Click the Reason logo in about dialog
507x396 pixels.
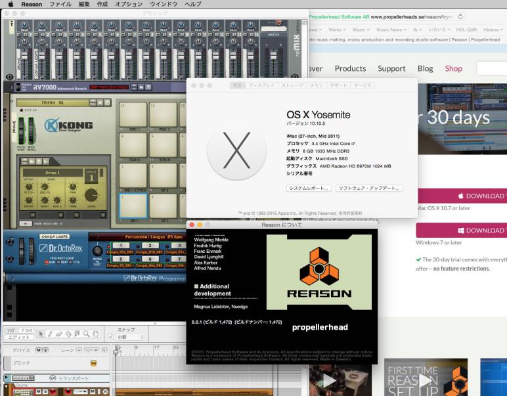(319, 272)
